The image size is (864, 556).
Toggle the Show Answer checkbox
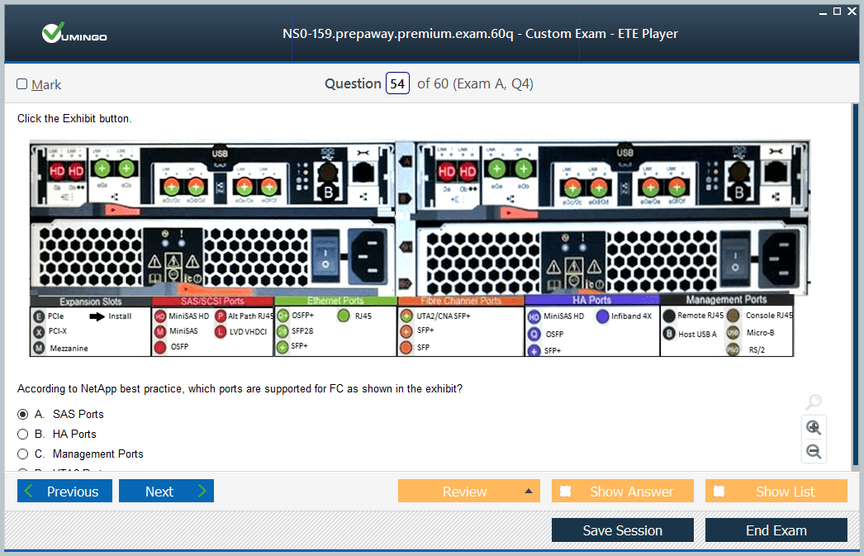[566, 492]
